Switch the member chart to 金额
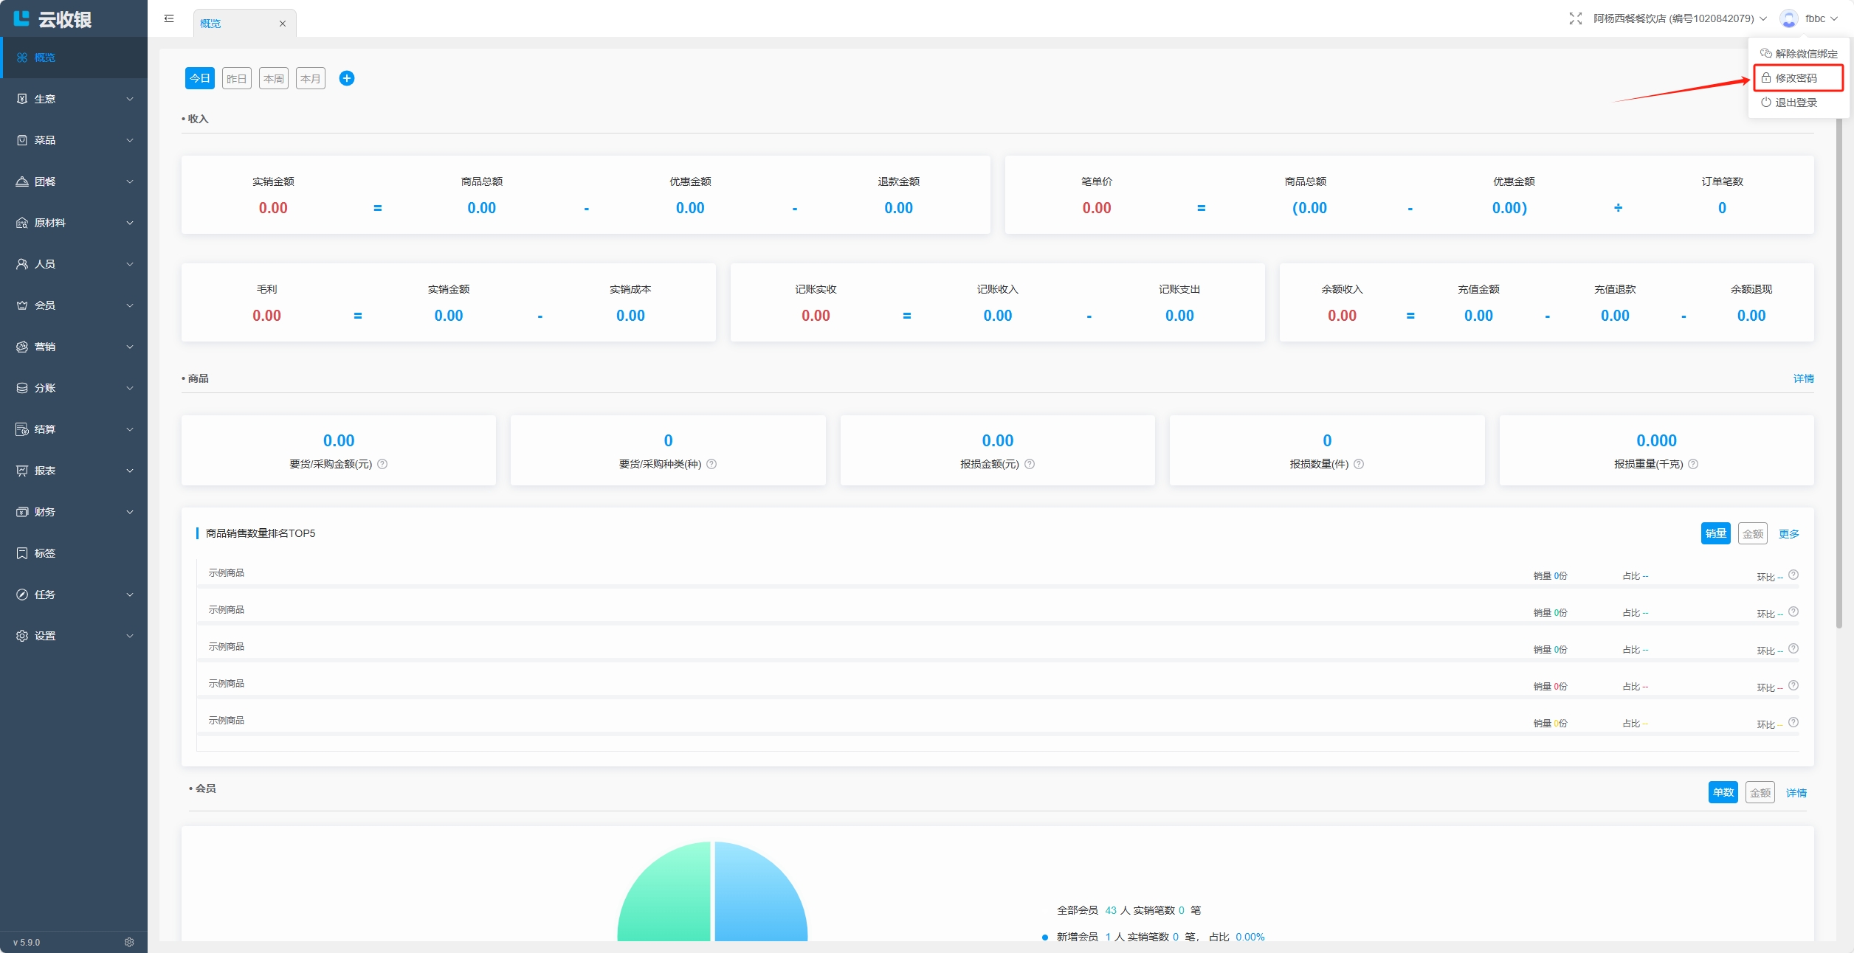Viewport: 1854px width, 953px height. tap(1760, 793)
